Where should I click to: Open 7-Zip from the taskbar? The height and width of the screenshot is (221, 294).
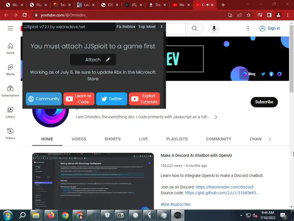[x=120, y=215]
